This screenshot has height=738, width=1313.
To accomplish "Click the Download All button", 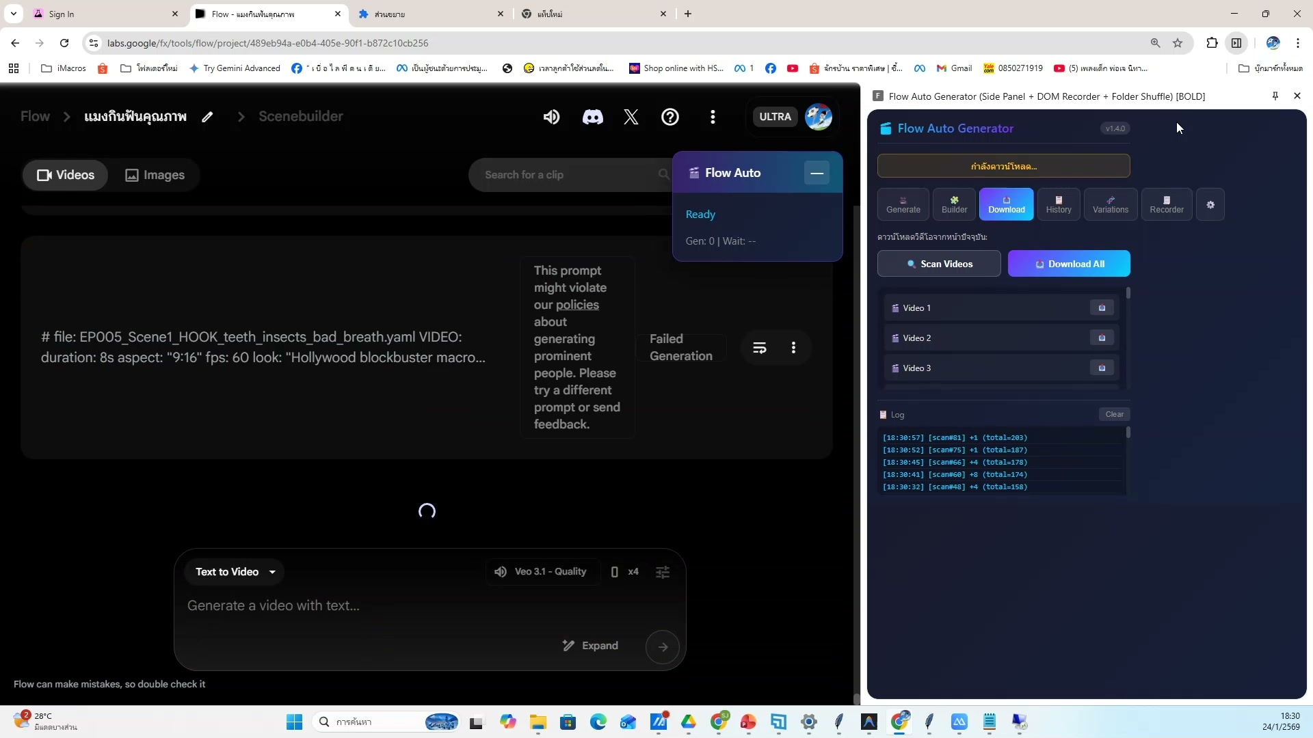I will pos(1068,264).
